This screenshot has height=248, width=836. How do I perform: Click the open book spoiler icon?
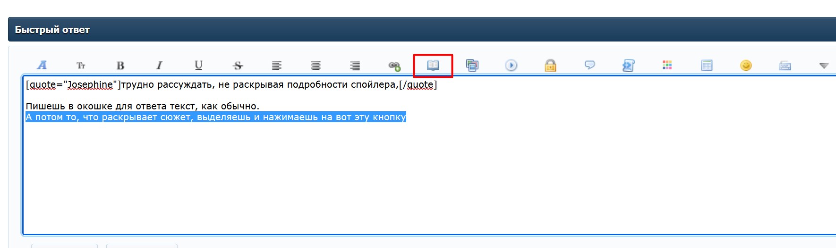[x=433, y=66]
